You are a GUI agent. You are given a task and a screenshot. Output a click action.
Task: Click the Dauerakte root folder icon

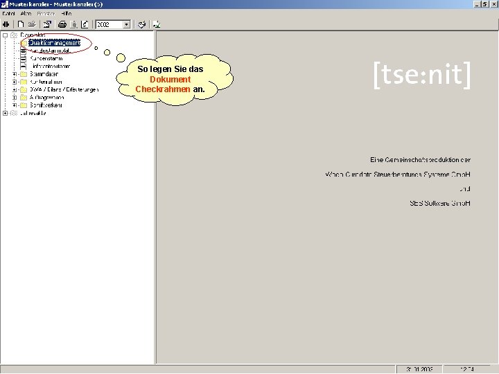point(14,35)
